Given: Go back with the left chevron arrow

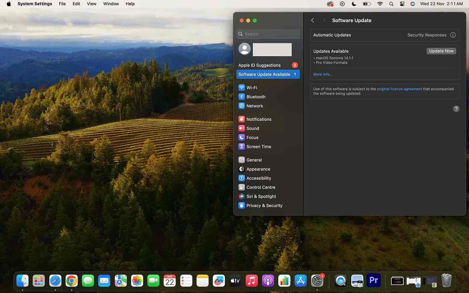Looking at the screenshot, I should click(313, 20).
